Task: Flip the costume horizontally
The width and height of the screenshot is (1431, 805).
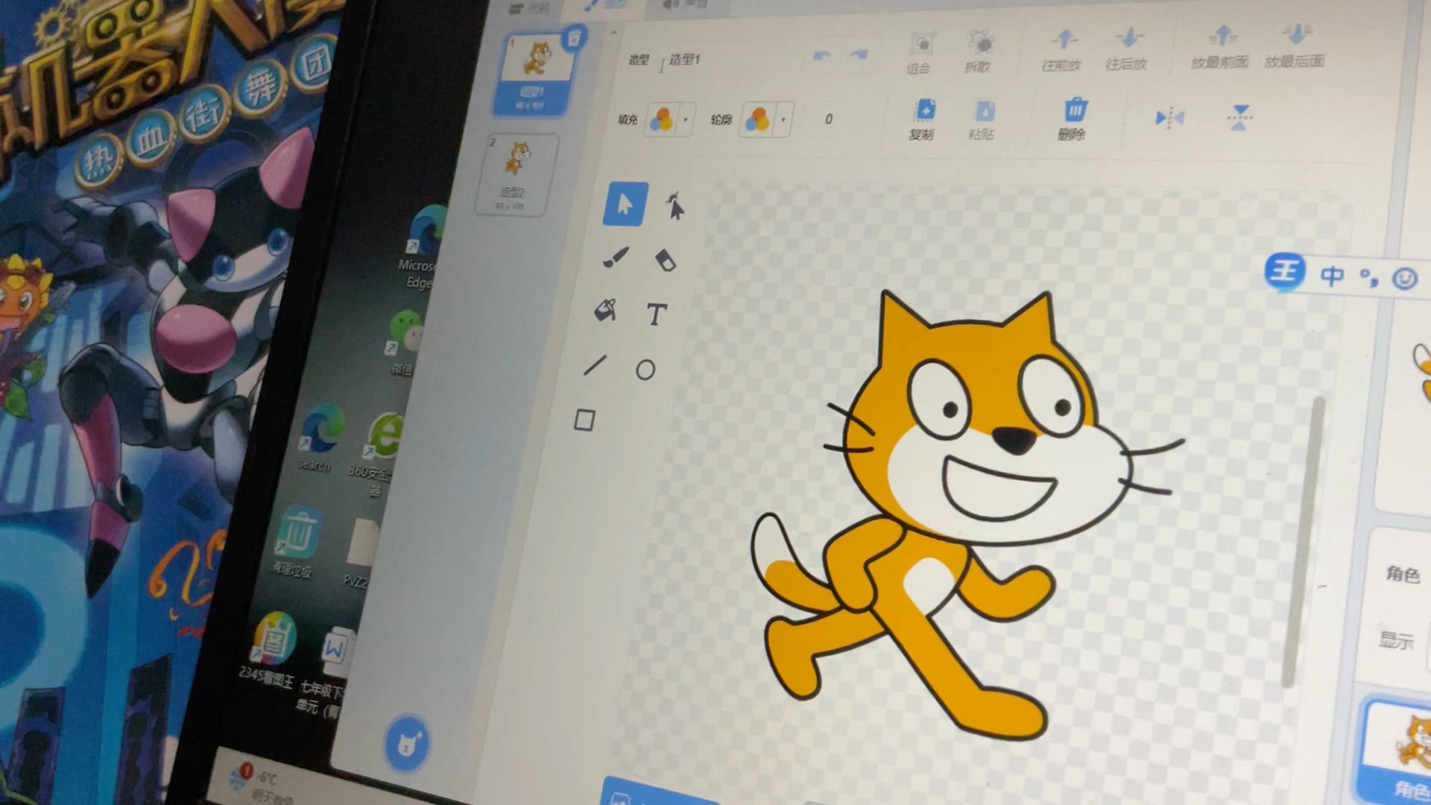Action: point(1169,118)
